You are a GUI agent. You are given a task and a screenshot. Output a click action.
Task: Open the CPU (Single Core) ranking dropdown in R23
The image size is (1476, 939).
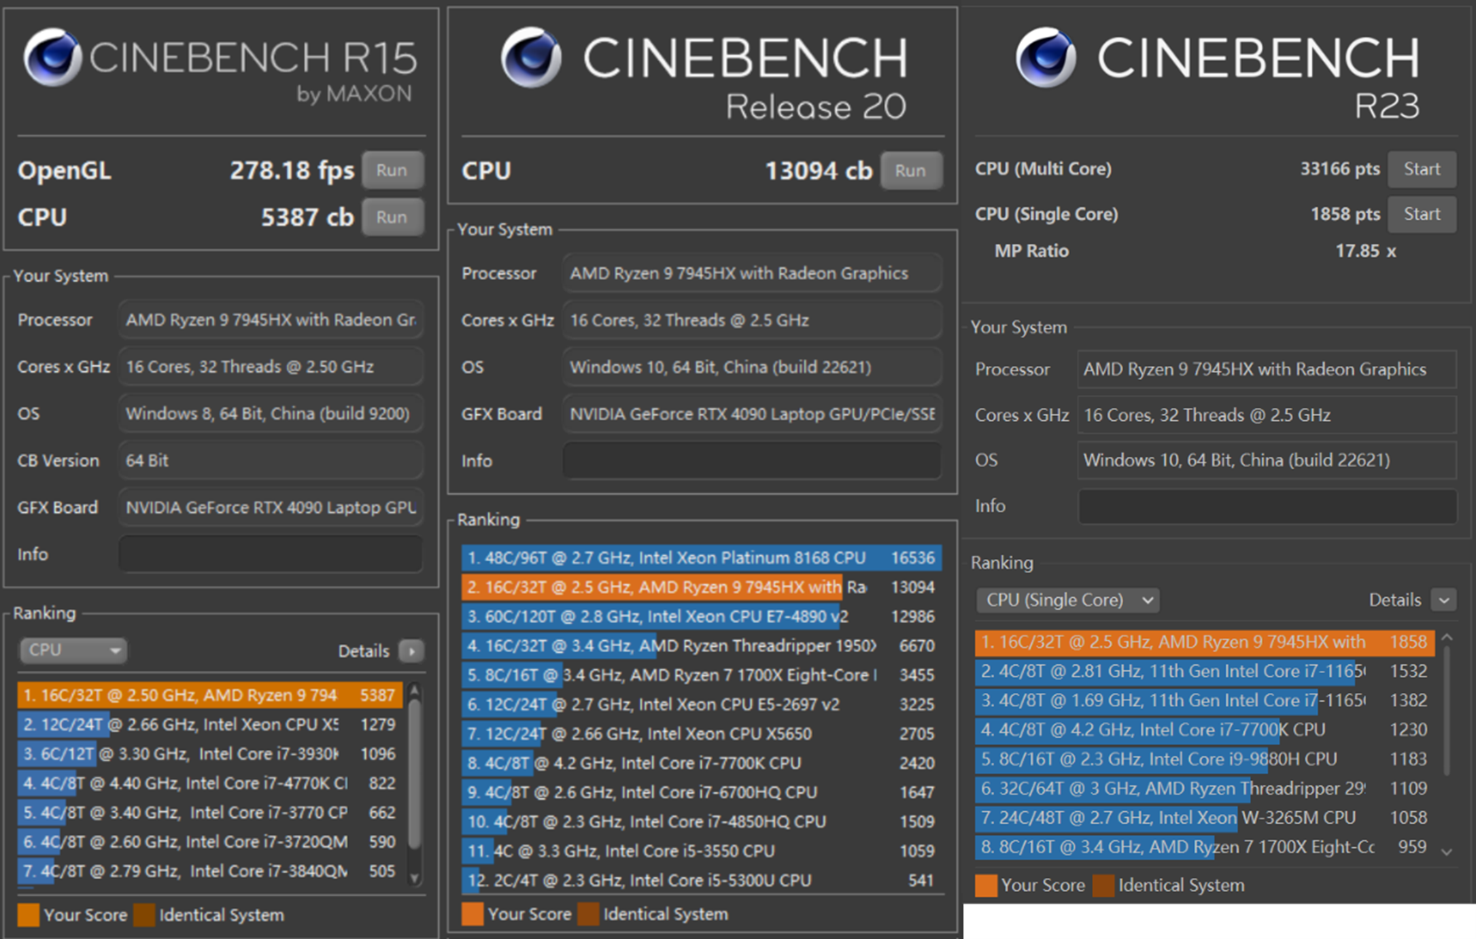(x=1067, y=600)
